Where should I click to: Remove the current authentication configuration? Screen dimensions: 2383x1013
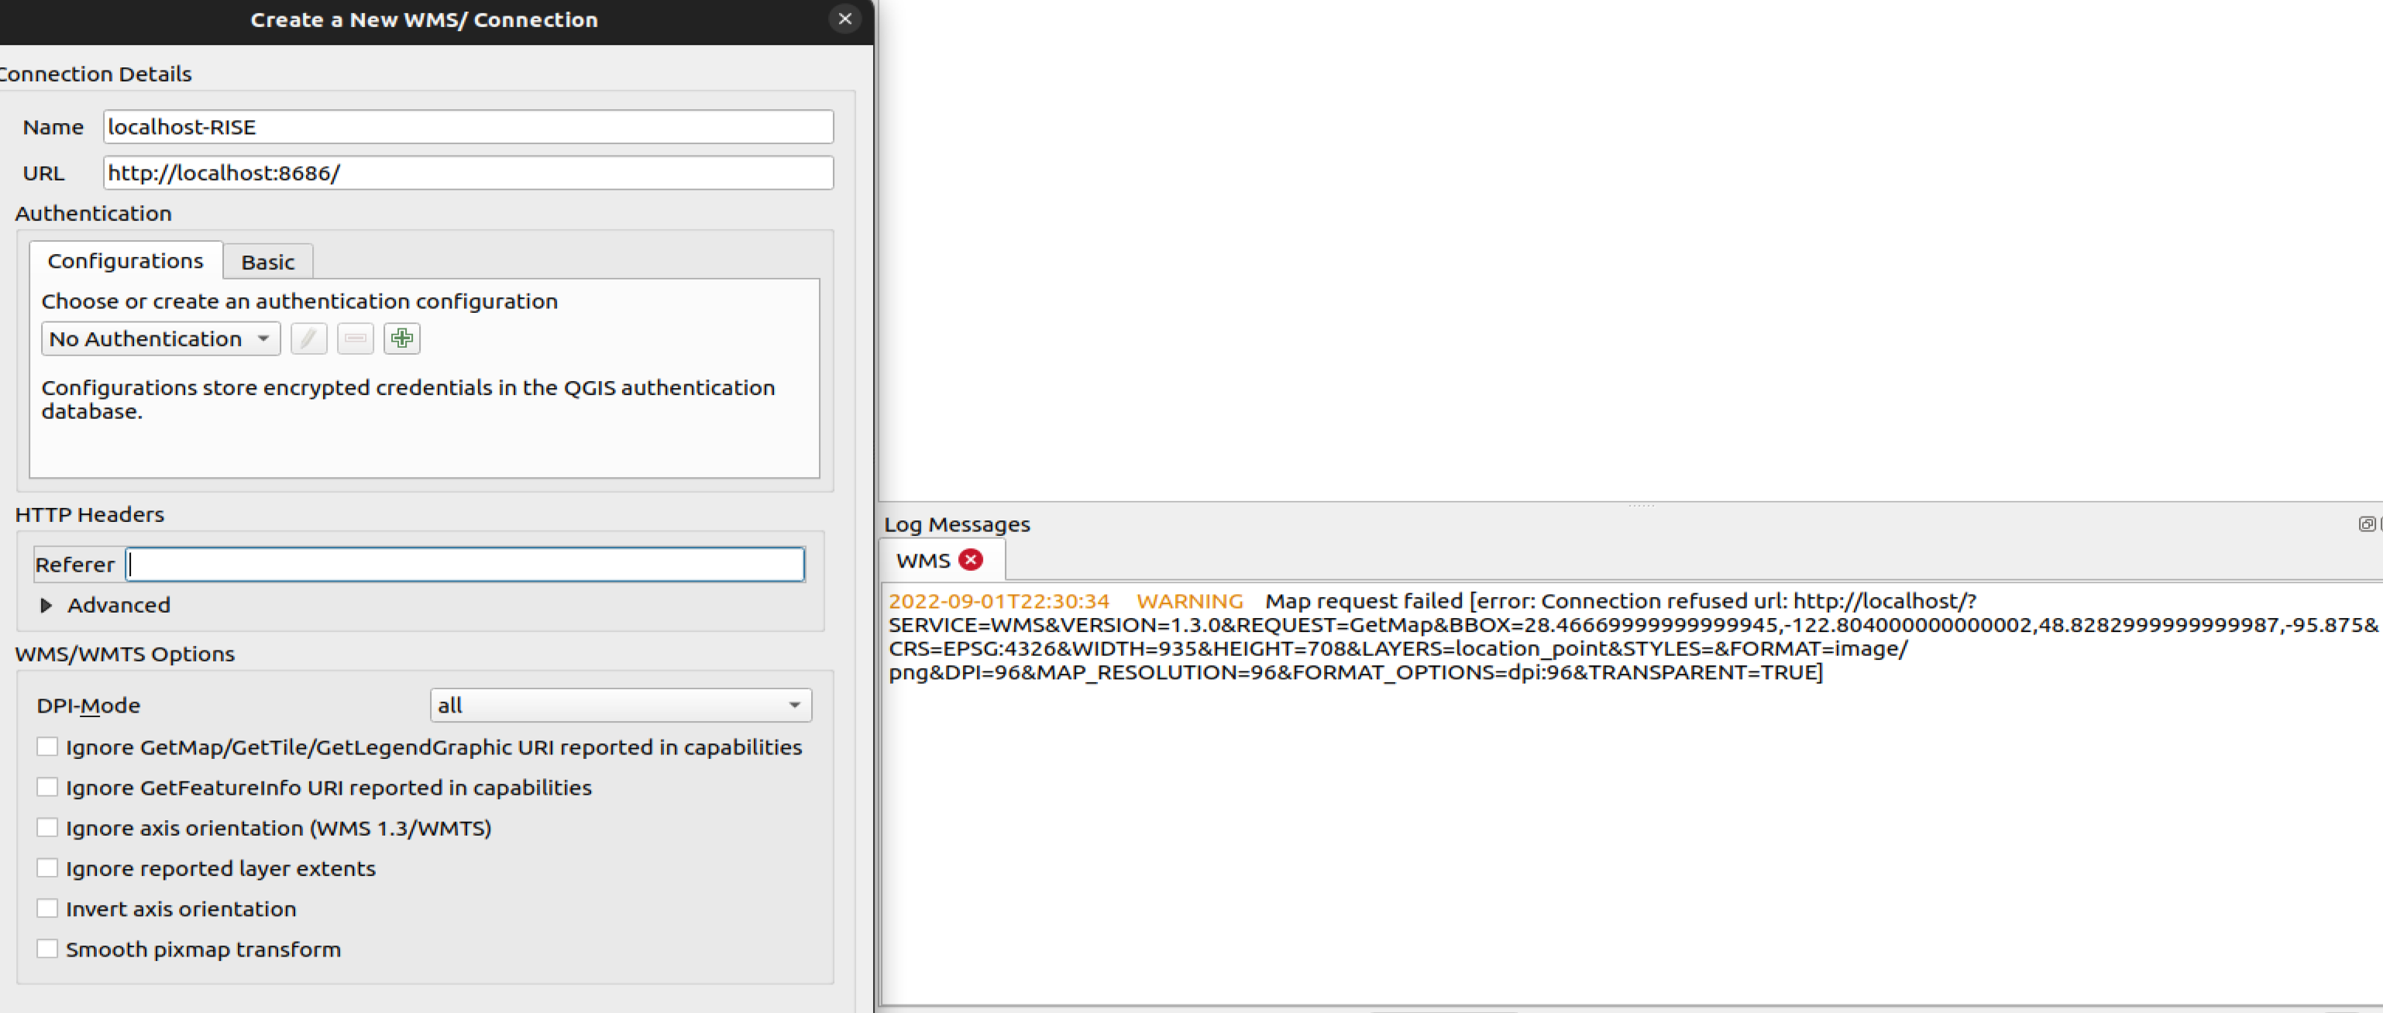click(x=354, y=338)
